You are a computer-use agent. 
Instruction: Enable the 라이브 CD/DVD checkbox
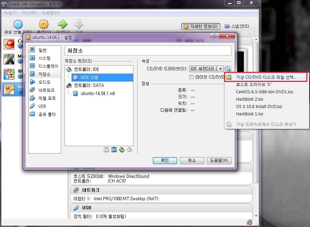[x=192, y=77]
